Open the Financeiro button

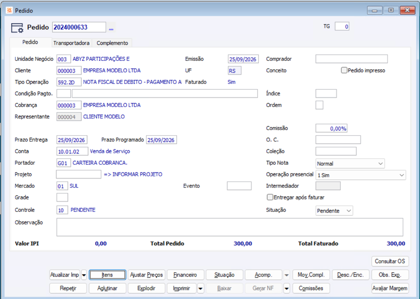pos(185,275)
